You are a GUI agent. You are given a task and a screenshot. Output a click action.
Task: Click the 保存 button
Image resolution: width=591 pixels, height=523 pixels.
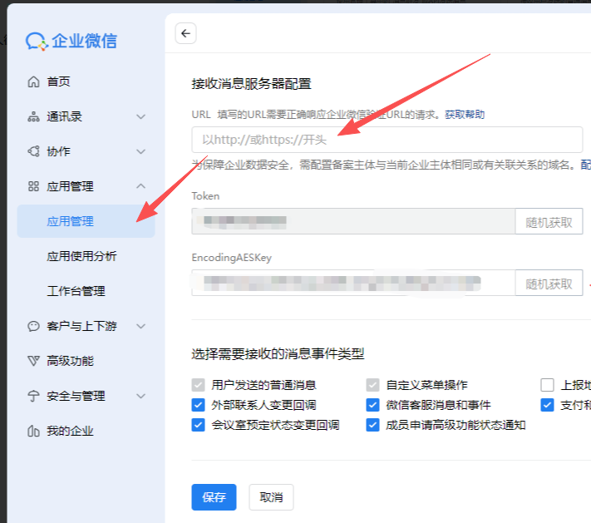(x=214, y=497)
